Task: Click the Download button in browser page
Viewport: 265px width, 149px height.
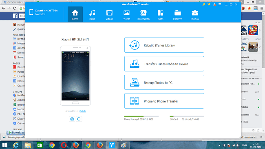Action: tap(16, 133)
